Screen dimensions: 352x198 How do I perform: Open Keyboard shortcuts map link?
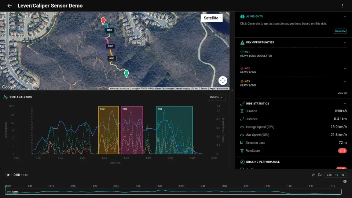pyautogui.click(x=120, y=89)
